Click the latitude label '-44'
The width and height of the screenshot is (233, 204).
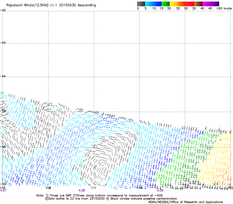(x=3, y=76)
